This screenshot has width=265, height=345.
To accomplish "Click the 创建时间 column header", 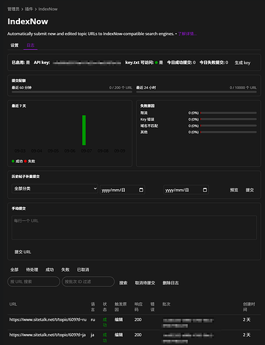I will point(249,307).
